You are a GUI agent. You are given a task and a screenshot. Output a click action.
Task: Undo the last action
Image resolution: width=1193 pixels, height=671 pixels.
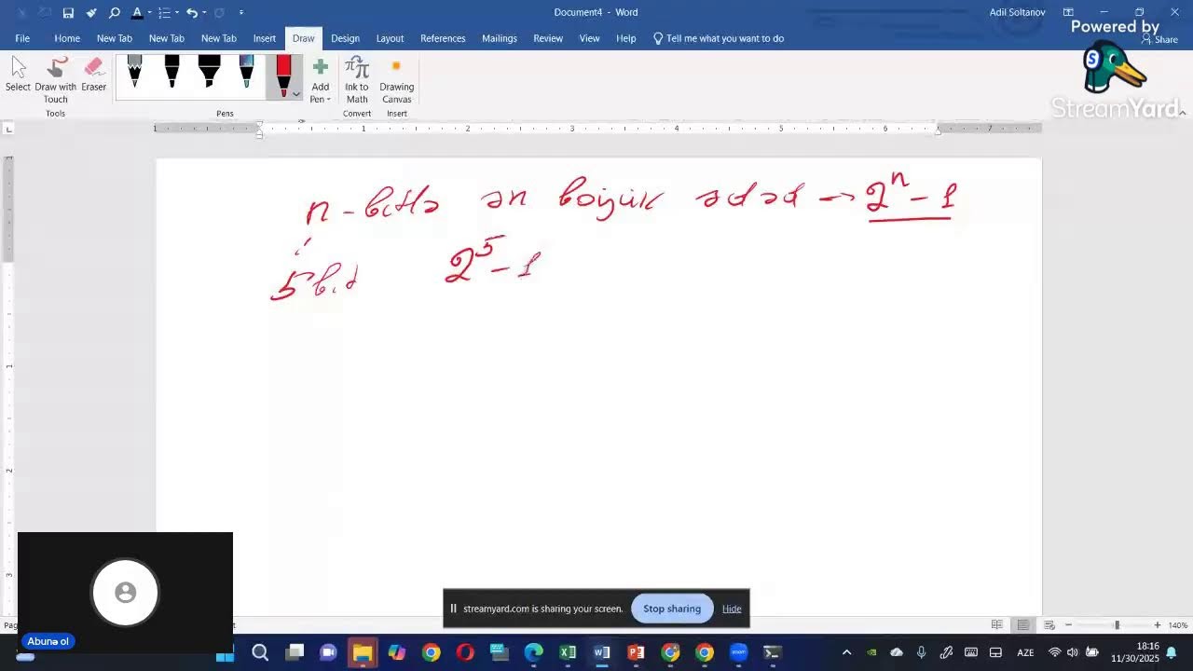pyautogui.click(x=192, y=12)
